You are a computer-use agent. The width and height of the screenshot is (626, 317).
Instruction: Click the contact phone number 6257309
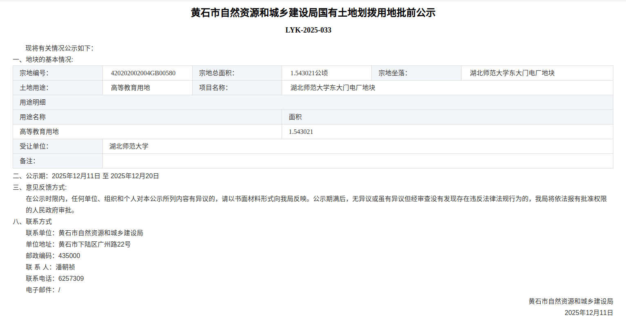[x=71, y=279]
